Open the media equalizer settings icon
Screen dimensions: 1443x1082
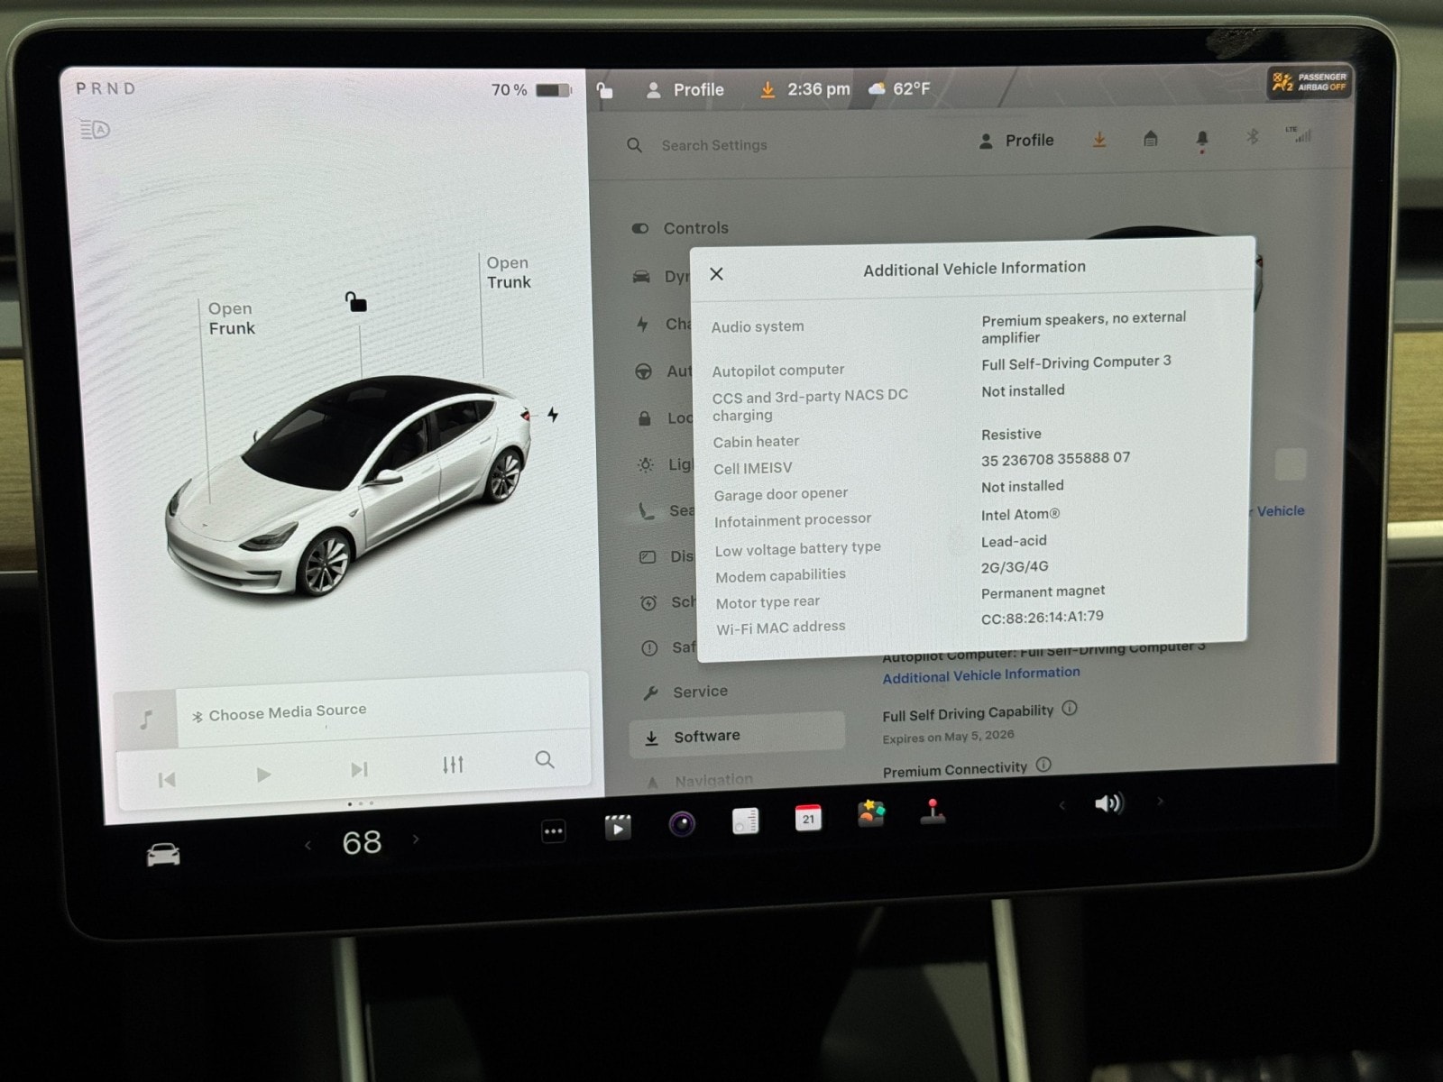[x=453, y=765]
